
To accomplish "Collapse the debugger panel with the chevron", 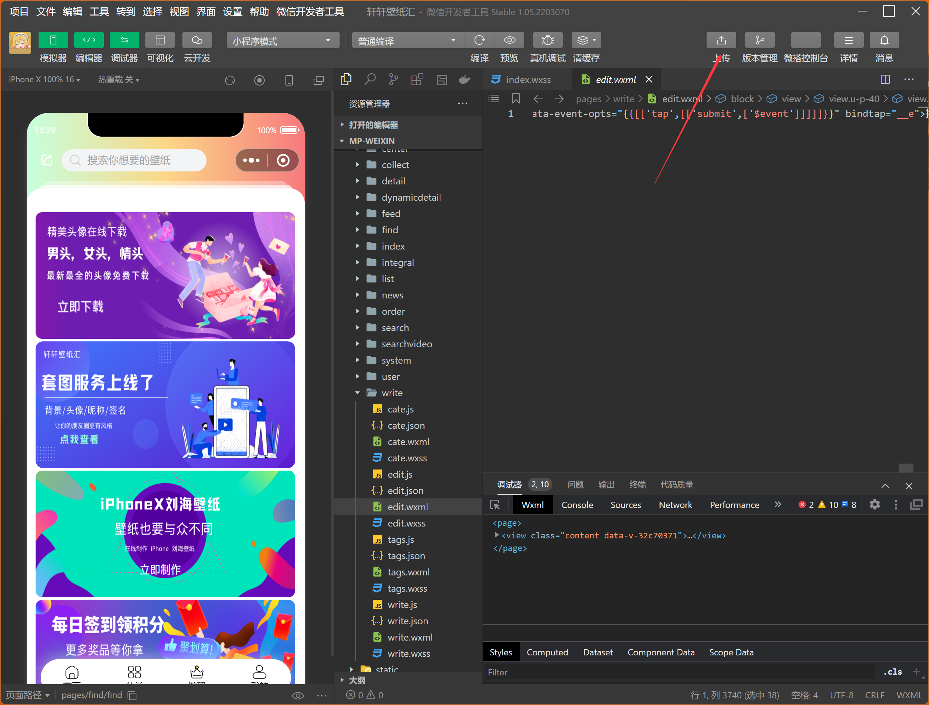I will click(885, 485).
